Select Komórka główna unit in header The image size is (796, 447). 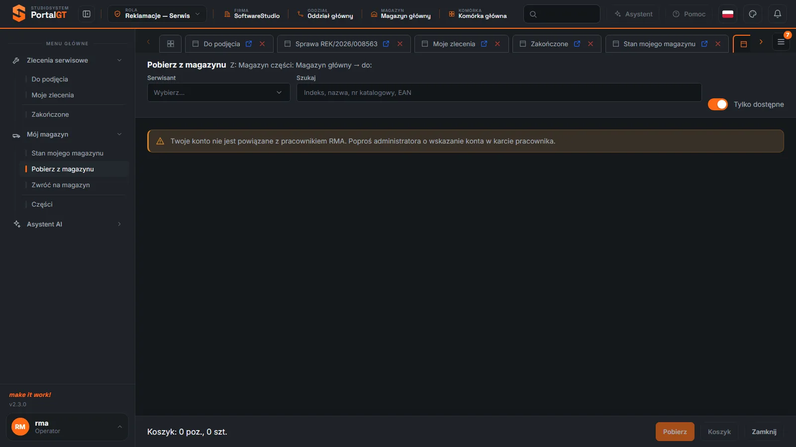[x=478, y=14]
